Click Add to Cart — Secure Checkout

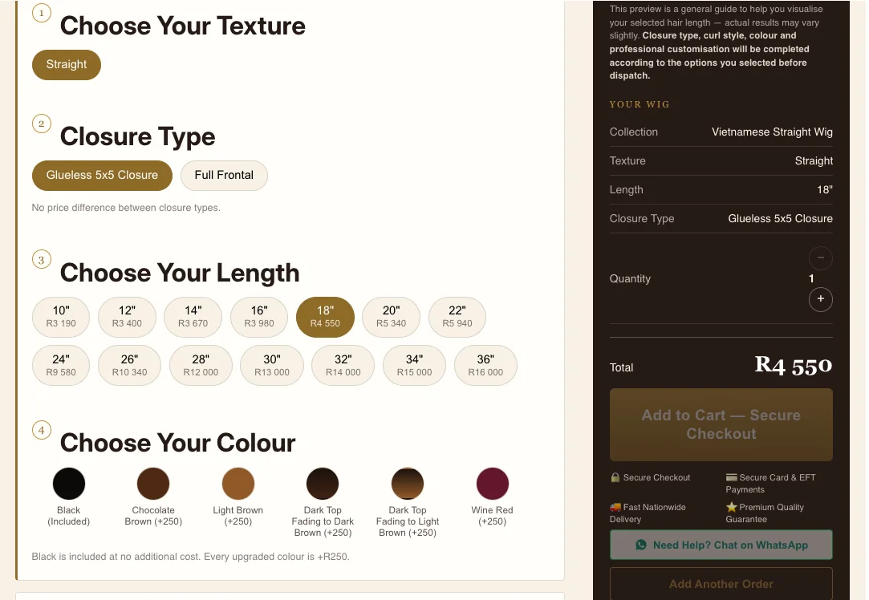coord(721,424)
